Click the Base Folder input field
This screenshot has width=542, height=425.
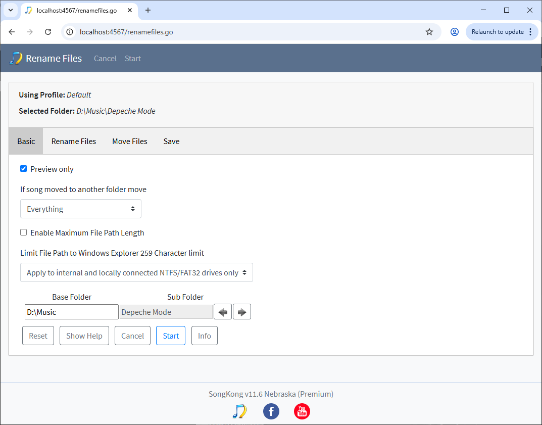point(71,312)
